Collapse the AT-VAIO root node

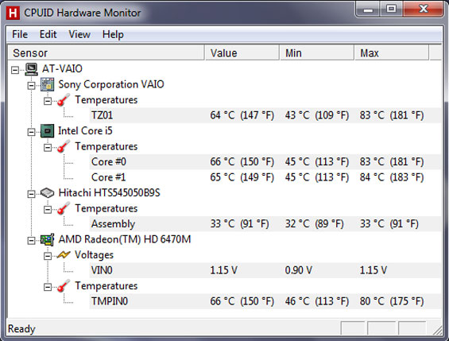pos(15,70)
